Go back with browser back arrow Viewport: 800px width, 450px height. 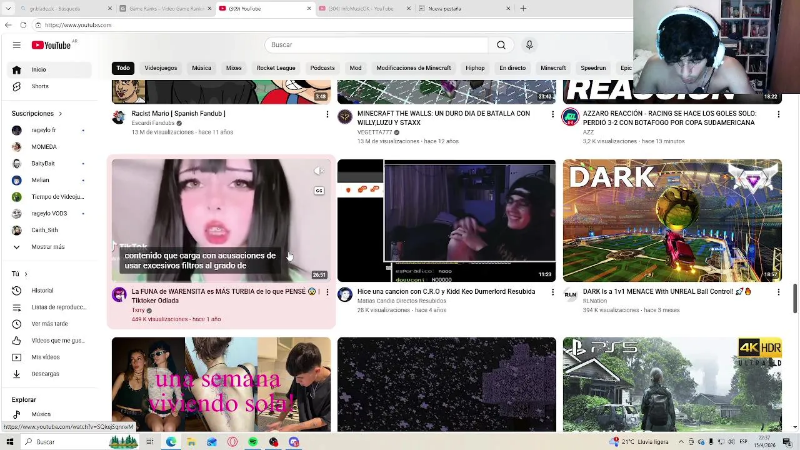[x=8, y=25]
